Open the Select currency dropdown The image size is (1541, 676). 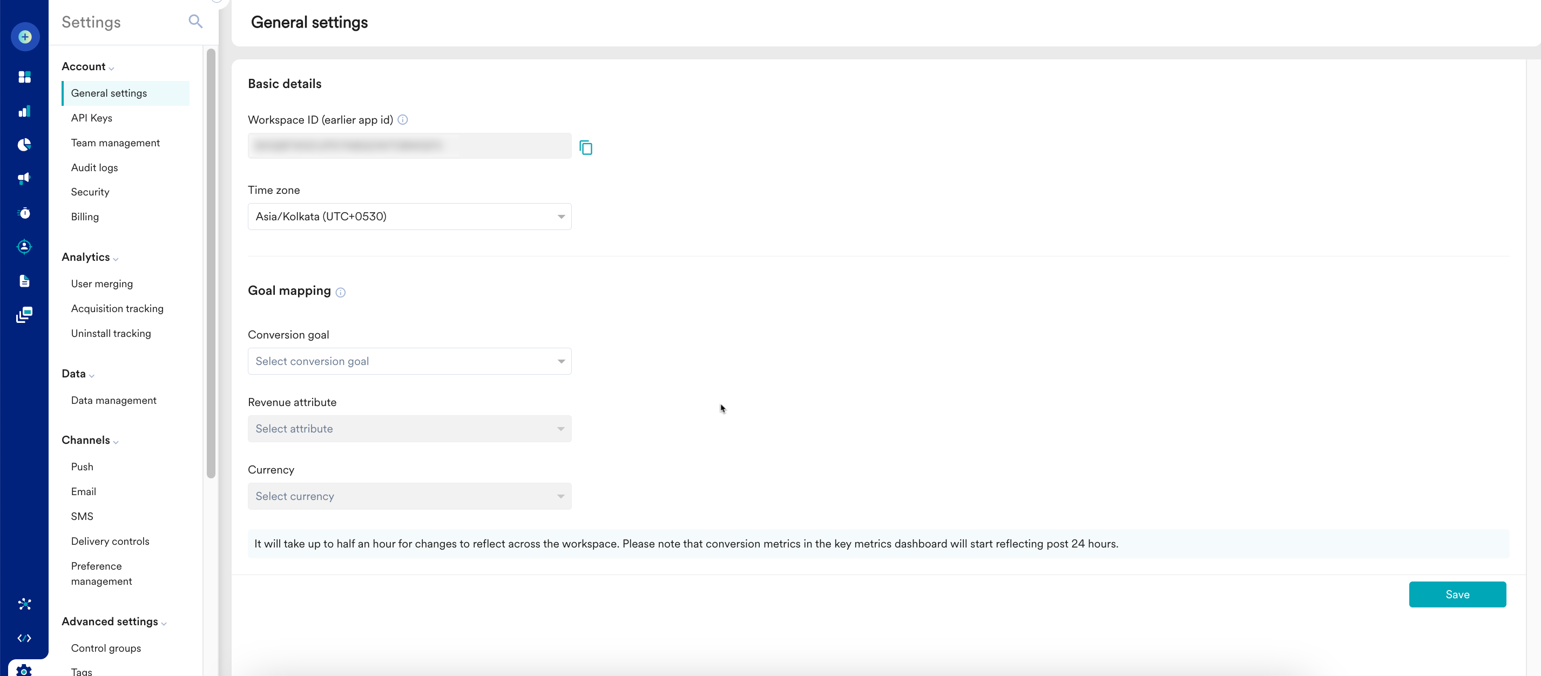click(409, 496)
